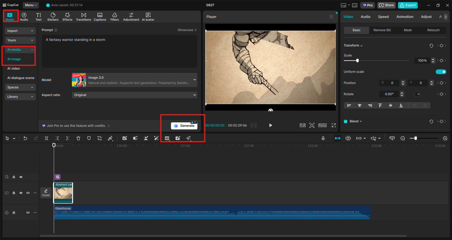The width and height of the screenshot is (452, 240).
Task: Open the AI avatar tool
Action: pos(148,17)
